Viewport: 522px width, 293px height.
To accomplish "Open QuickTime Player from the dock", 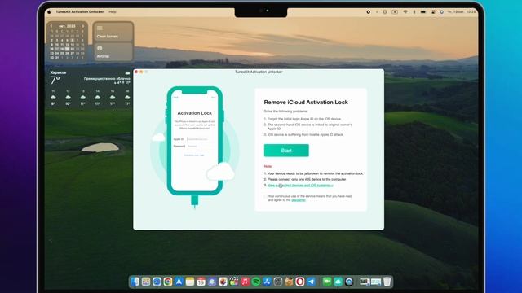I will 349,282.
